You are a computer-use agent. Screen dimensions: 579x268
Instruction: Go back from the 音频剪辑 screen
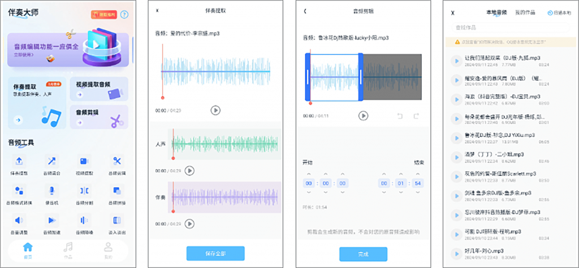[305, 11]
